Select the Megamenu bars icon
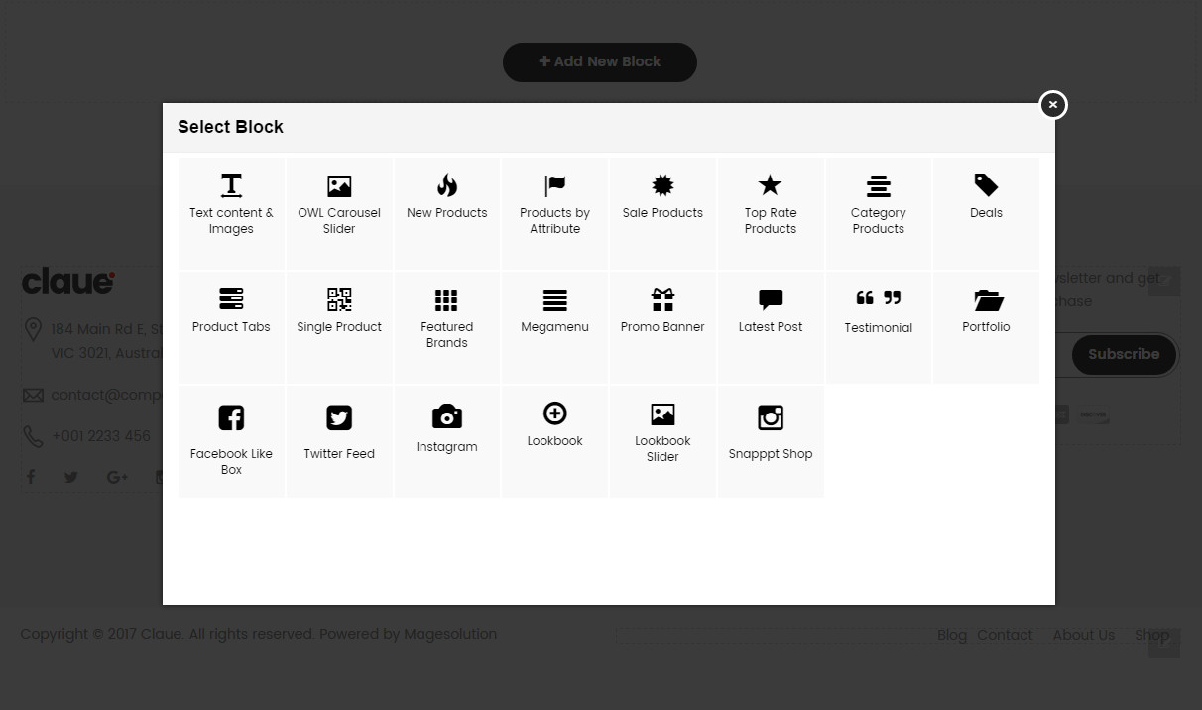This screenshot has width=1202, height=710. point(555,299)
